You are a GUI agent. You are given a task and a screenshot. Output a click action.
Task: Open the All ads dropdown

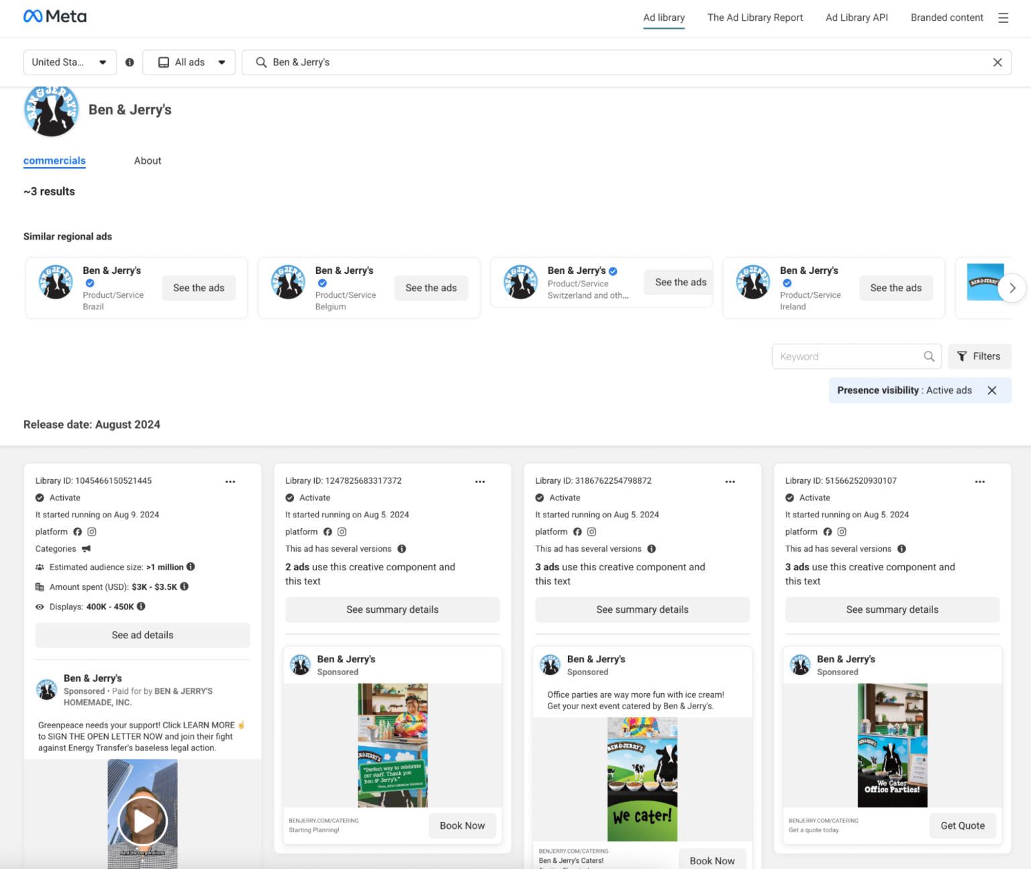(x=189, y=62)
